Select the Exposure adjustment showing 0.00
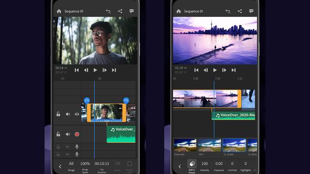 click(219, 166)
